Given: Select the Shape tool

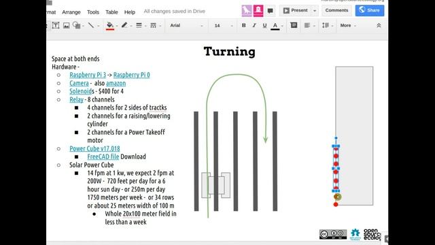Looking at the screenshot, I should (76, 25).
